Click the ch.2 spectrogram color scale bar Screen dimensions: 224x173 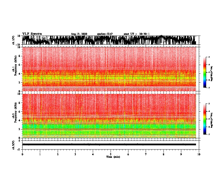204,119
